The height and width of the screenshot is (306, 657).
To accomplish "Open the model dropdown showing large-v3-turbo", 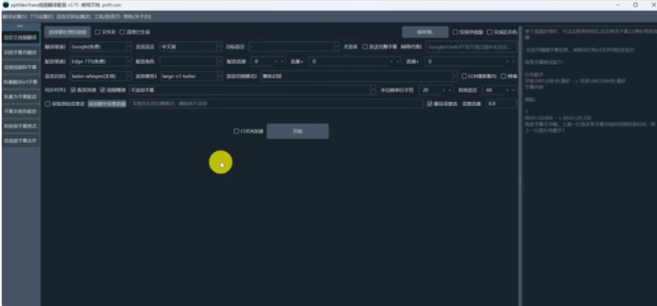I will pyautogui.click(x=190, y=76).
